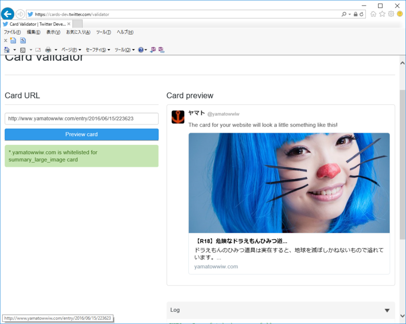This screenshot has width=406, height=324.
Task: Click the Twitter bird site icon in address bar
Action: click(30, 14)
